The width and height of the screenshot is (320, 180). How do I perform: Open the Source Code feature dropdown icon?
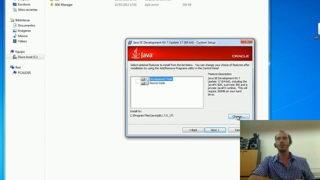[144, 83]
